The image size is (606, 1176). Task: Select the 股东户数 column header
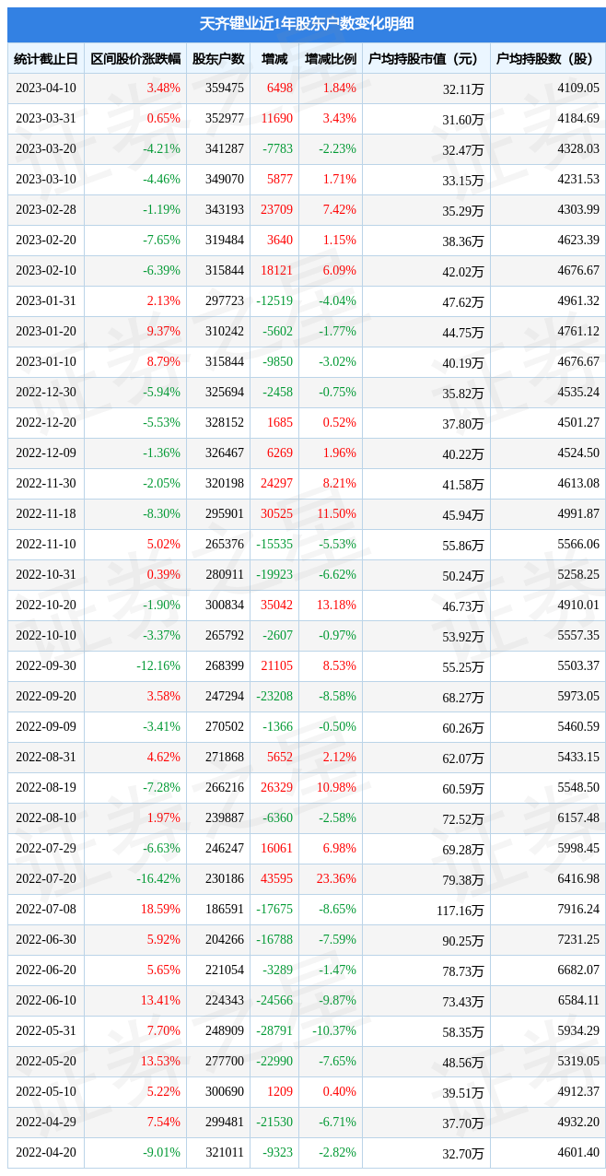pos(218,58)
